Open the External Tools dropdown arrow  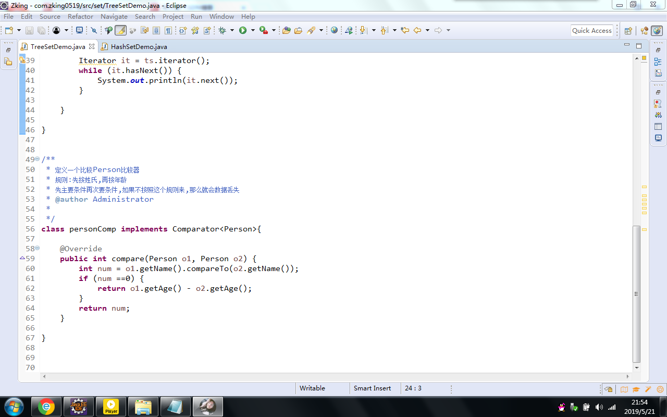(274, 30)
